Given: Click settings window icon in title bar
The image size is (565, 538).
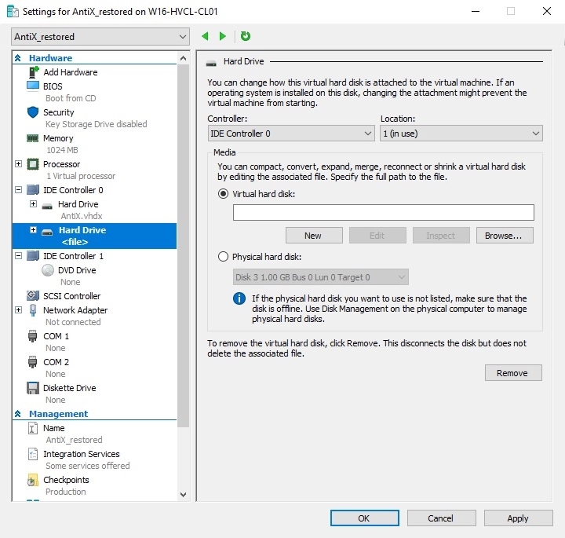Looking at the screenshot, I should pyautogui.click(x=13, y=11).
